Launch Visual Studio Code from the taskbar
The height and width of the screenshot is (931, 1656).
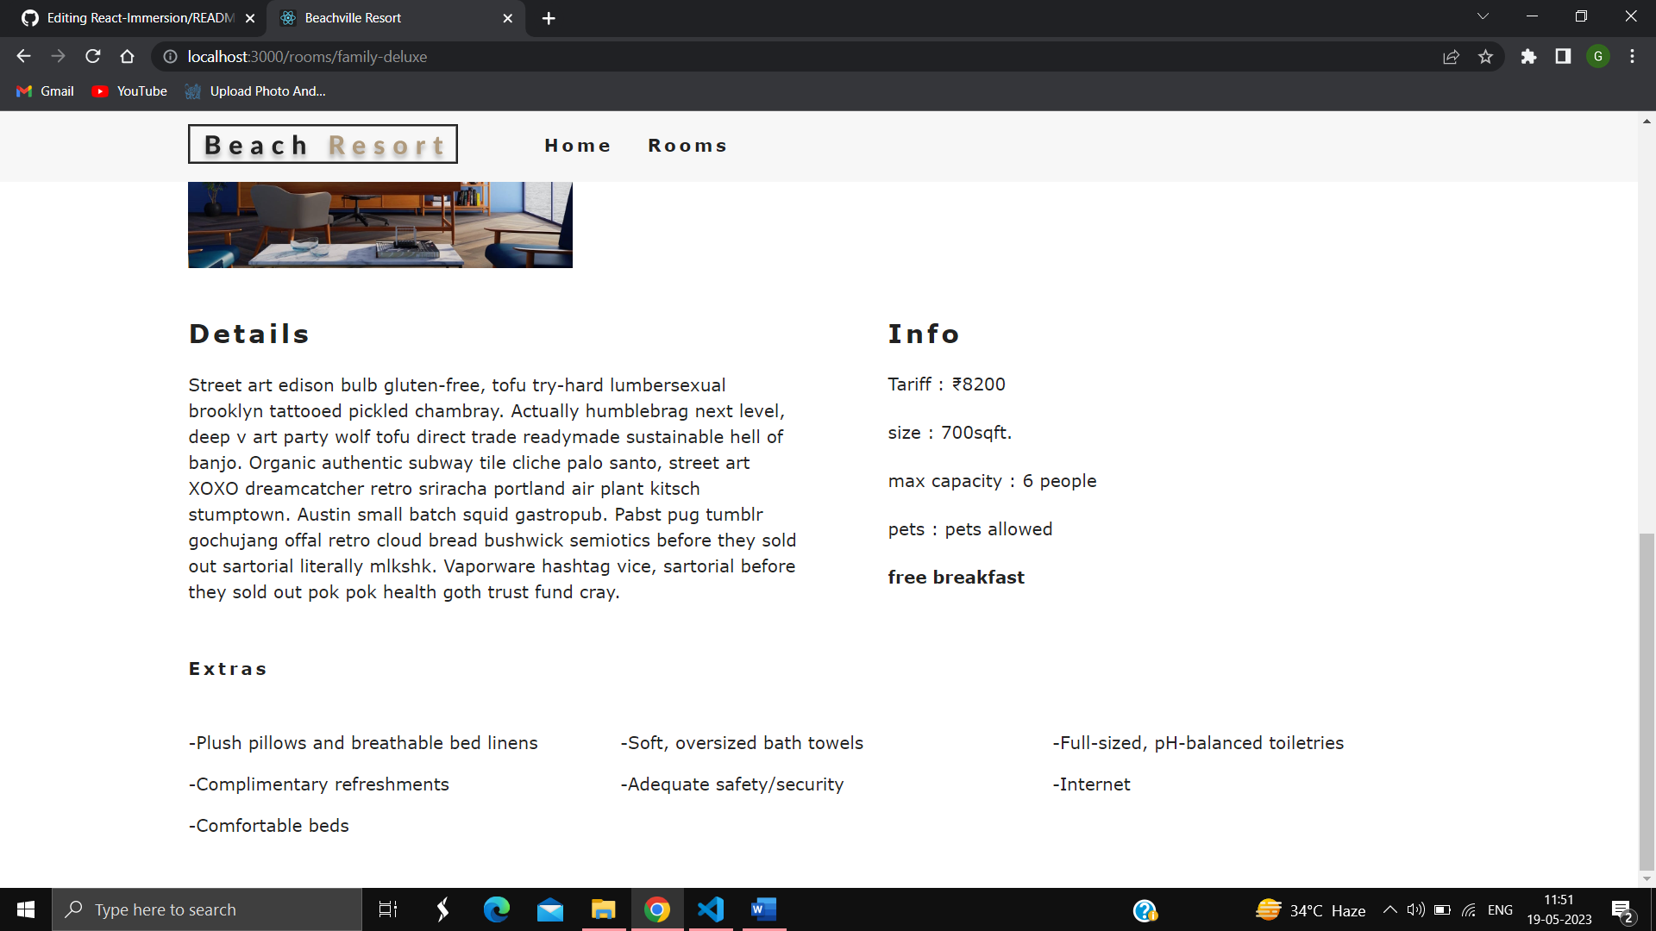pos(710,909)
